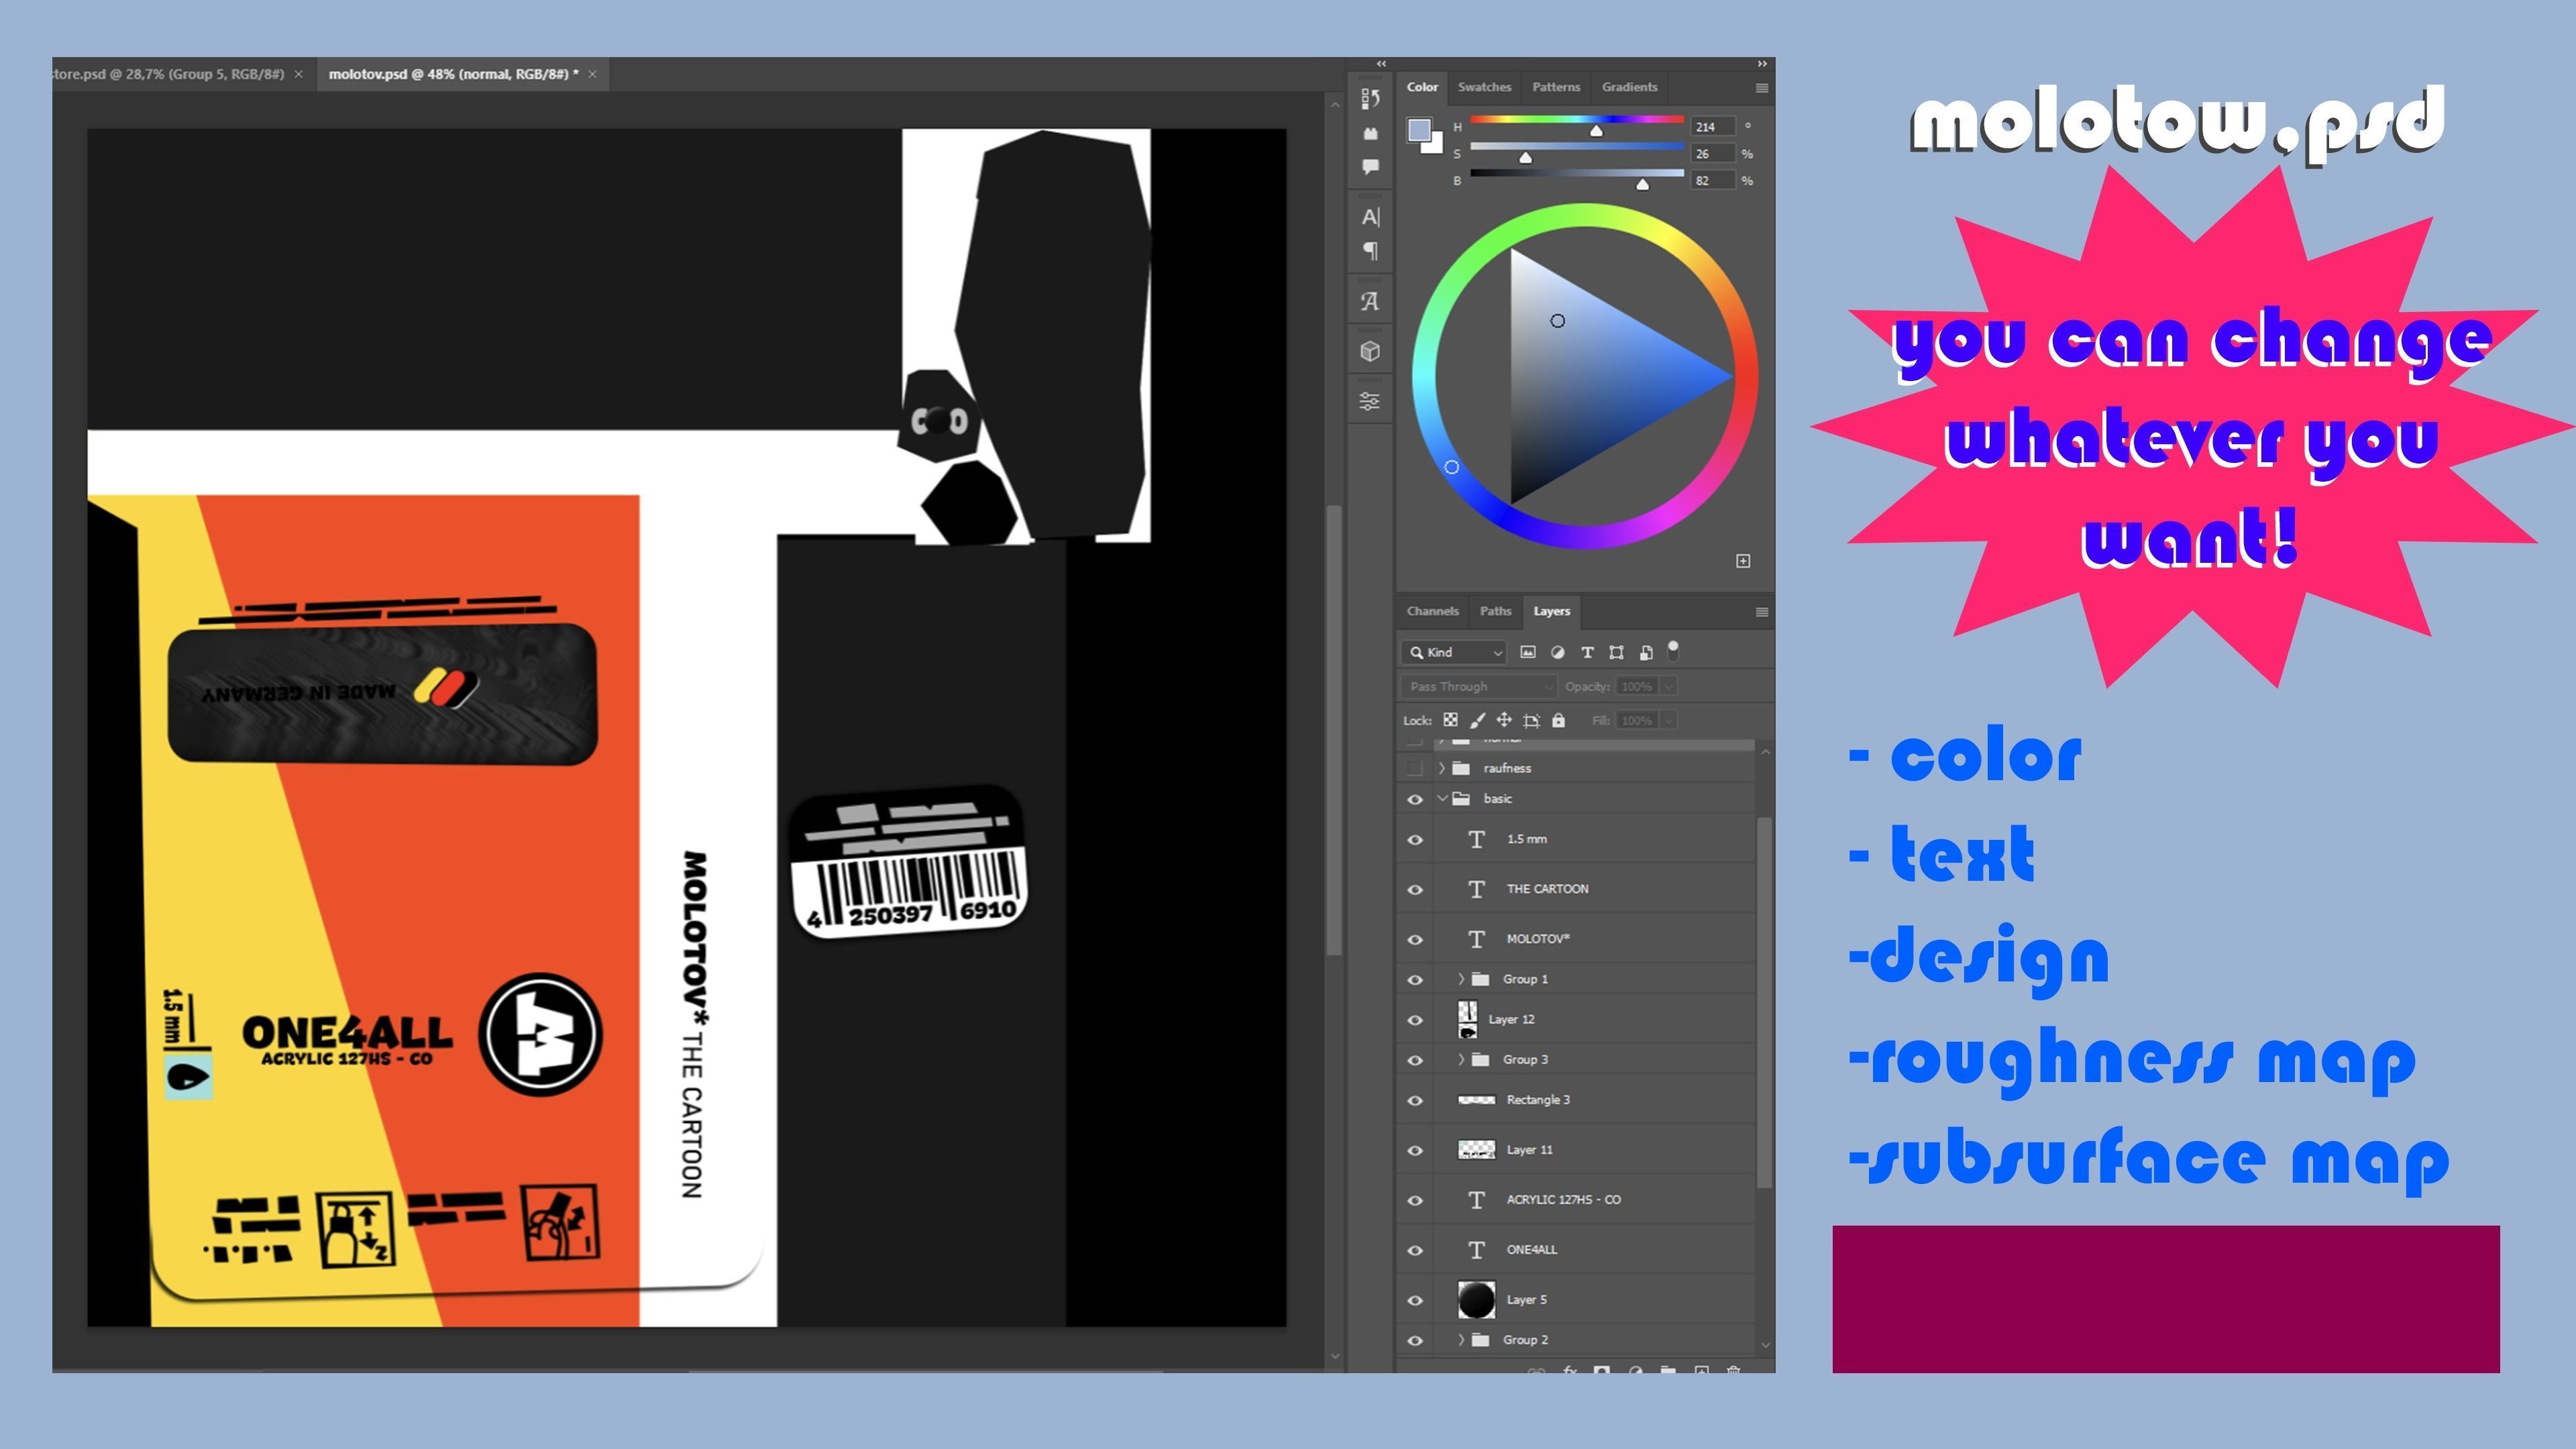
Task: Open the Opacity dropdown arrow
Action: point(1668,686)
